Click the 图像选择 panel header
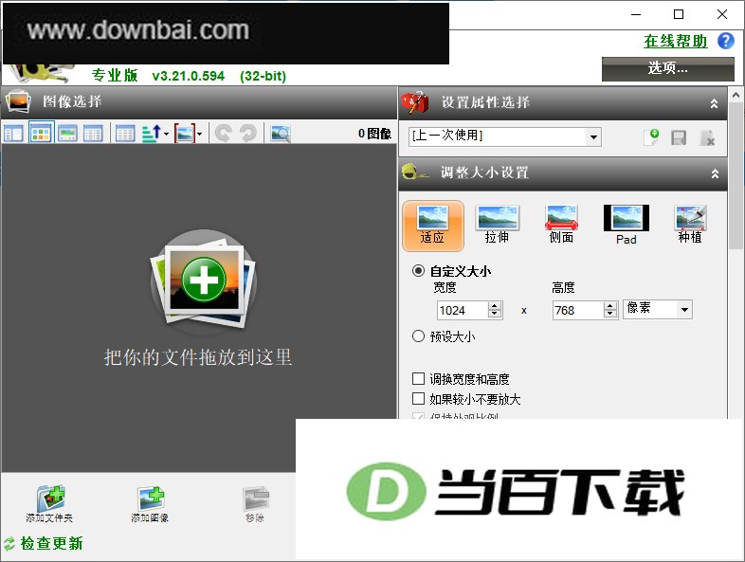Viewport: 745px width, 562px height. 199,102
